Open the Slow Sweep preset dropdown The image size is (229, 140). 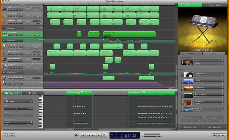(x=209, y=83)
